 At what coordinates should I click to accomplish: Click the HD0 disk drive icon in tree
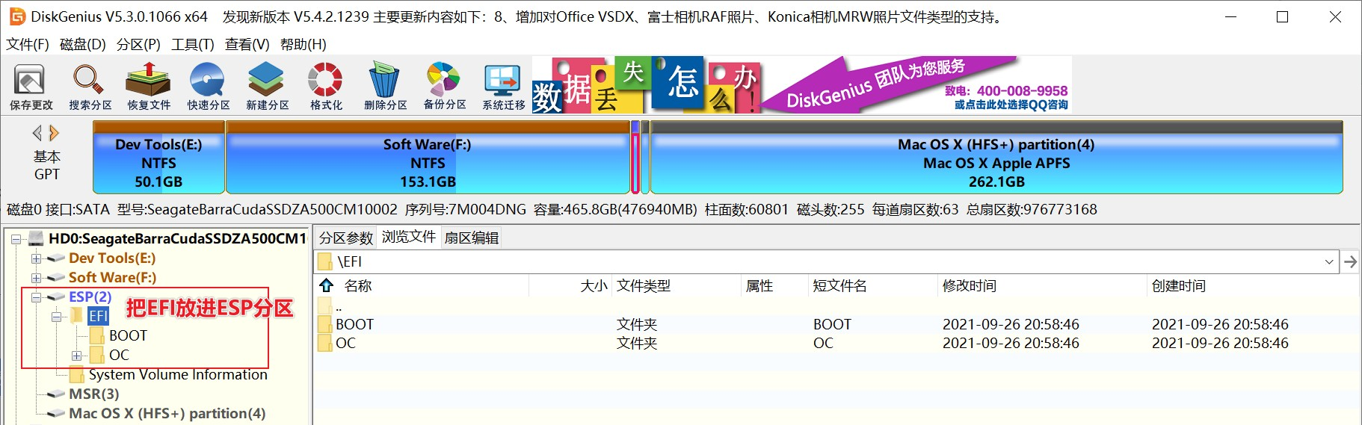tap(37, 238)
